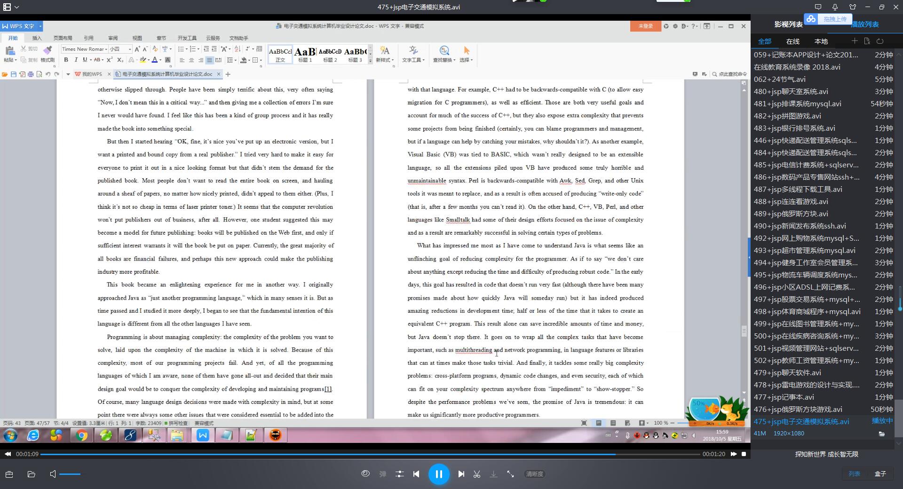Play 480+jsp聊天室系统.avi from the playlist
Screen dimensions: 903x489
pos(823,92)
